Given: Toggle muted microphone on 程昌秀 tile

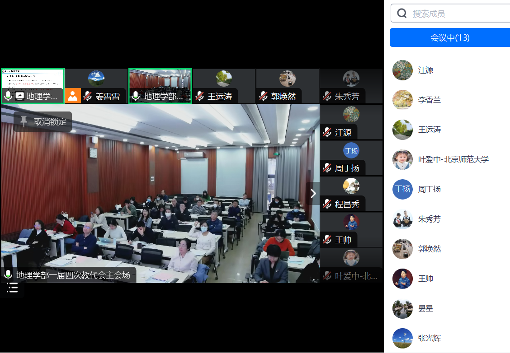Looking at the screenshot, I should pos(327,204).
